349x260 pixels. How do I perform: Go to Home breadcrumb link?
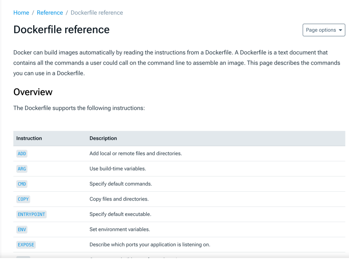(21, 13)
